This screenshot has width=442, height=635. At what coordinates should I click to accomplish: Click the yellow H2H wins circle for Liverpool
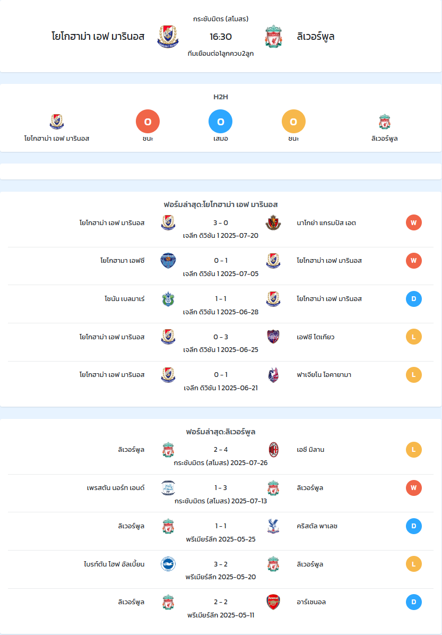point(293,122)
